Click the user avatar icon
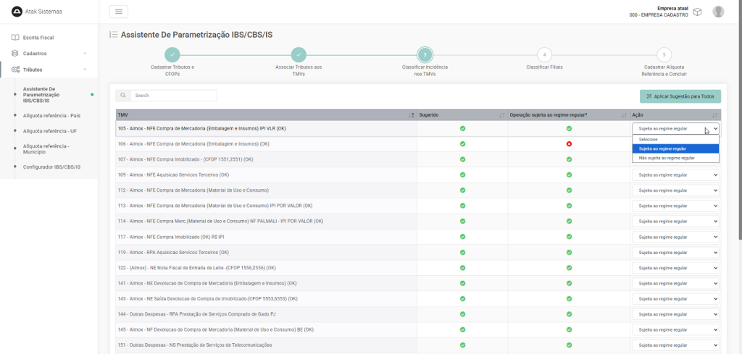 [718, 12]
